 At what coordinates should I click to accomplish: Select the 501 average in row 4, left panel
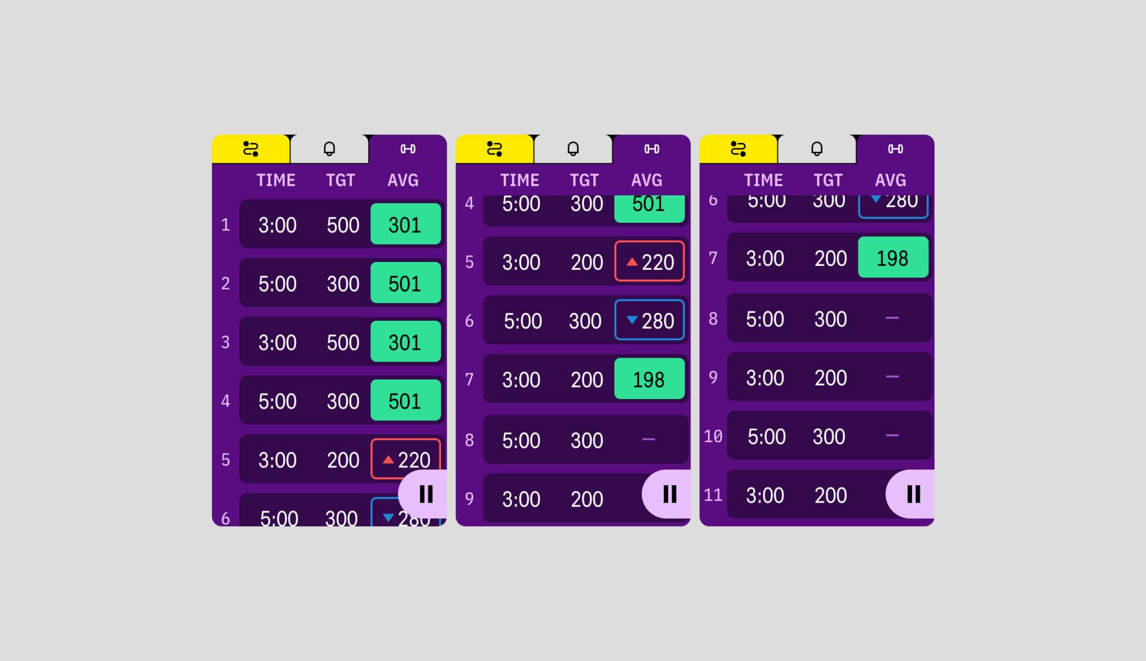click(406, 400)
